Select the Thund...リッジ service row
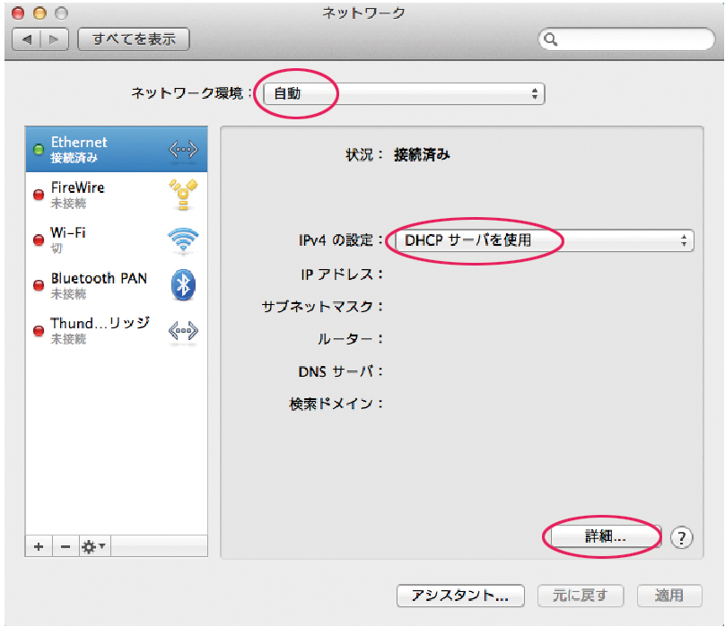 [117, 331]
